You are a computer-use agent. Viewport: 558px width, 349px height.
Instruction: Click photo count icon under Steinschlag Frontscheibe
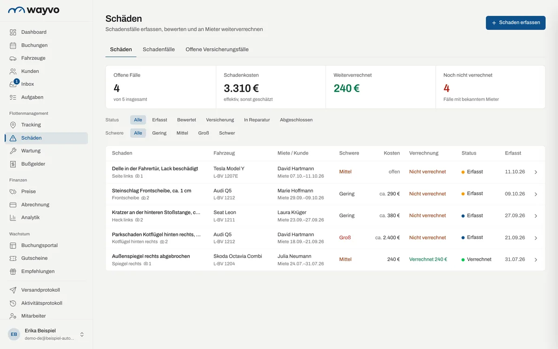(144, 198)
